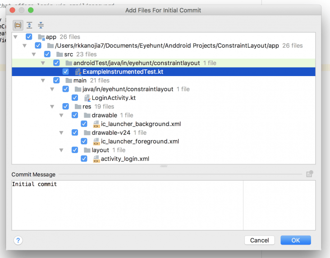Collapse the /Users/rkkanojia7 path node
Viewport: 330px width, 258px height.
tap(25, 45)
